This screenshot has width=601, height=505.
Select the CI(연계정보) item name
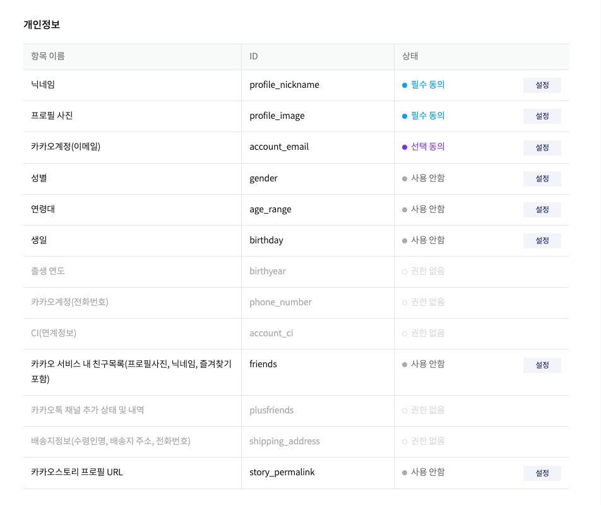pos(54,333)
